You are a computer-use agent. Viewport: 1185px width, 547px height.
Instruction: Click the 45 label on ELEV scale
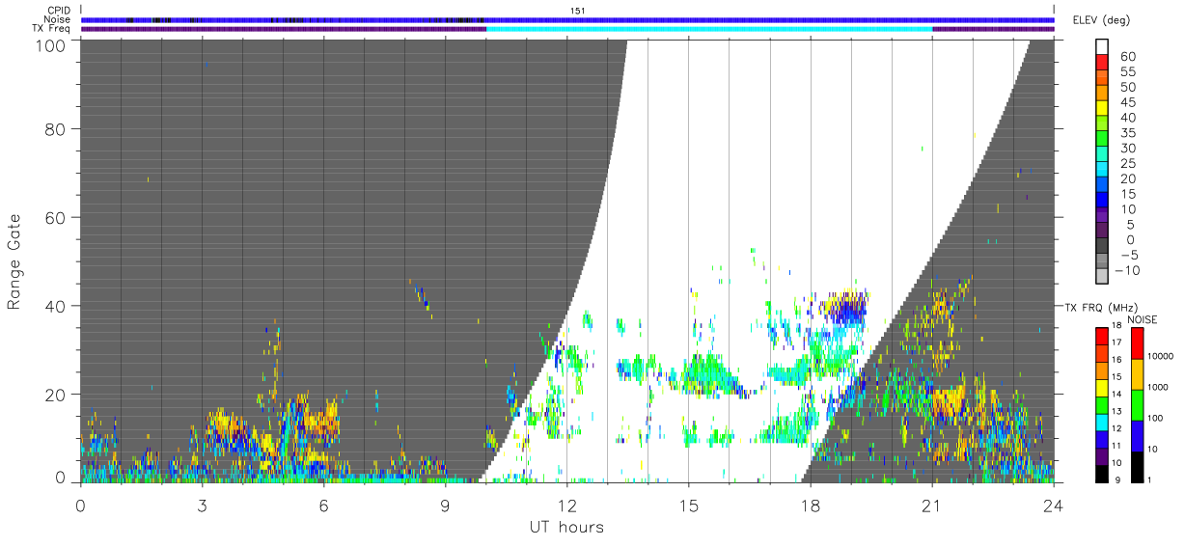tap(1127, 102)
